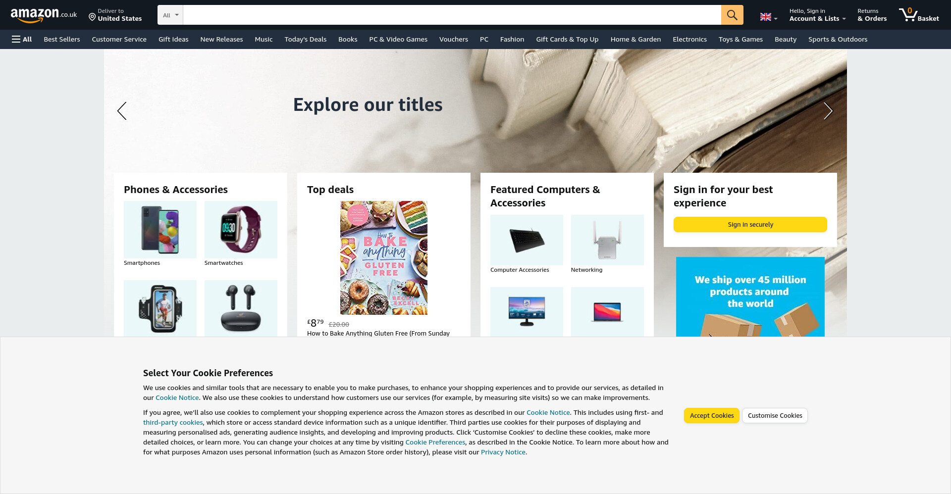Click inside the search text field
Image resolution: width=951 pixels, height=494 pixels.
pyautogui.click(x=452, y=15)
